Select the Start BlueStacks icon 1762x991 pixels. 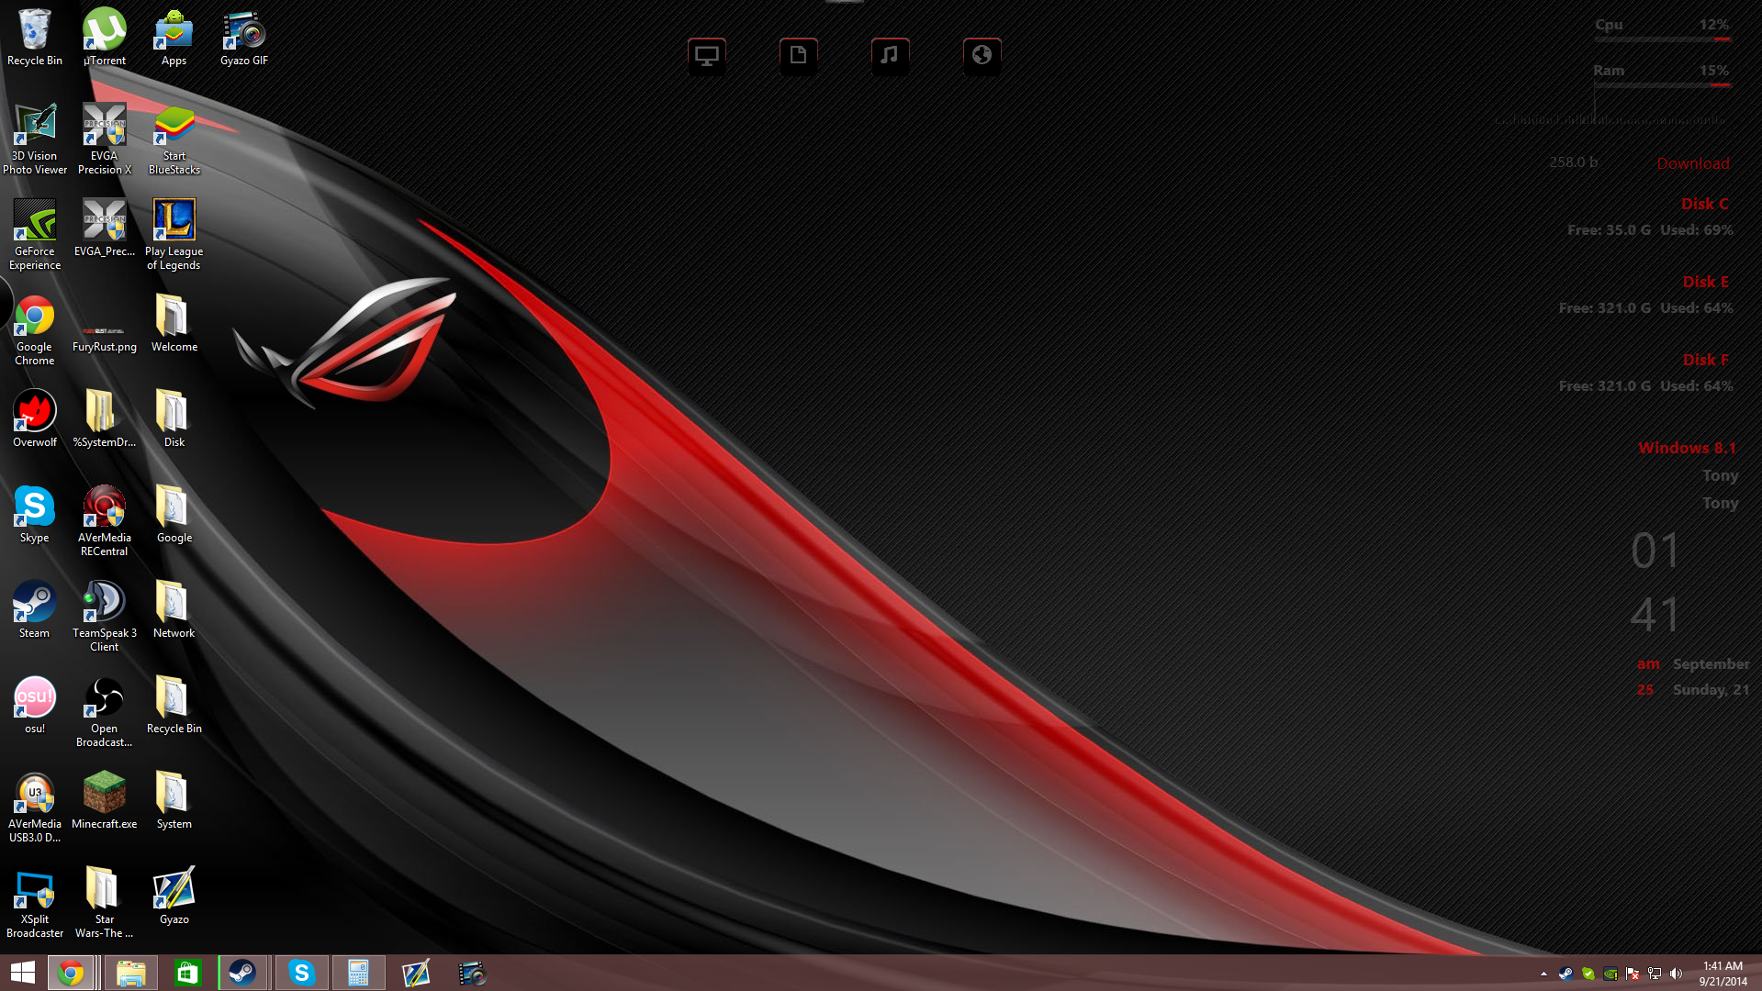click(x=174, y=139)
